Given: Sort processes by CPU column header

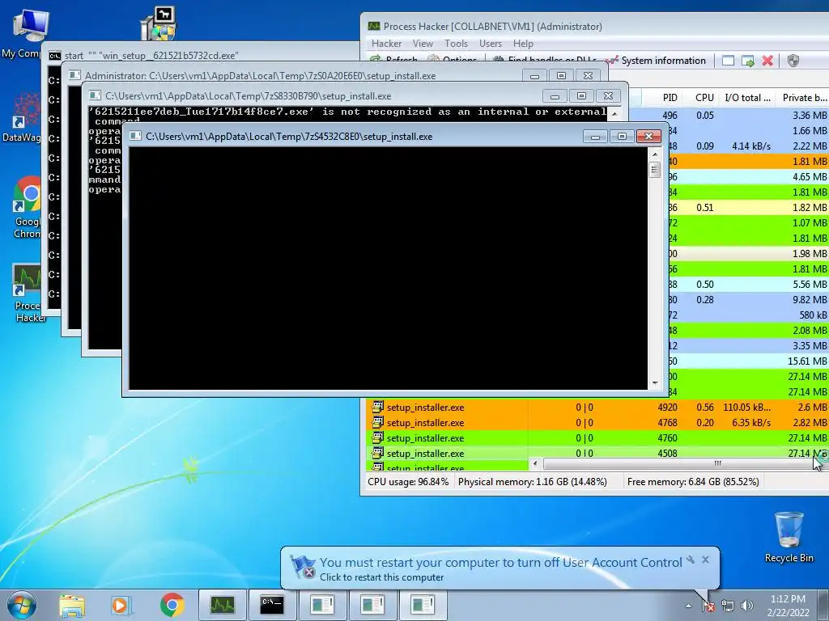Looking at the screenshot, I should pyautogui.click(x=704, y=98).
